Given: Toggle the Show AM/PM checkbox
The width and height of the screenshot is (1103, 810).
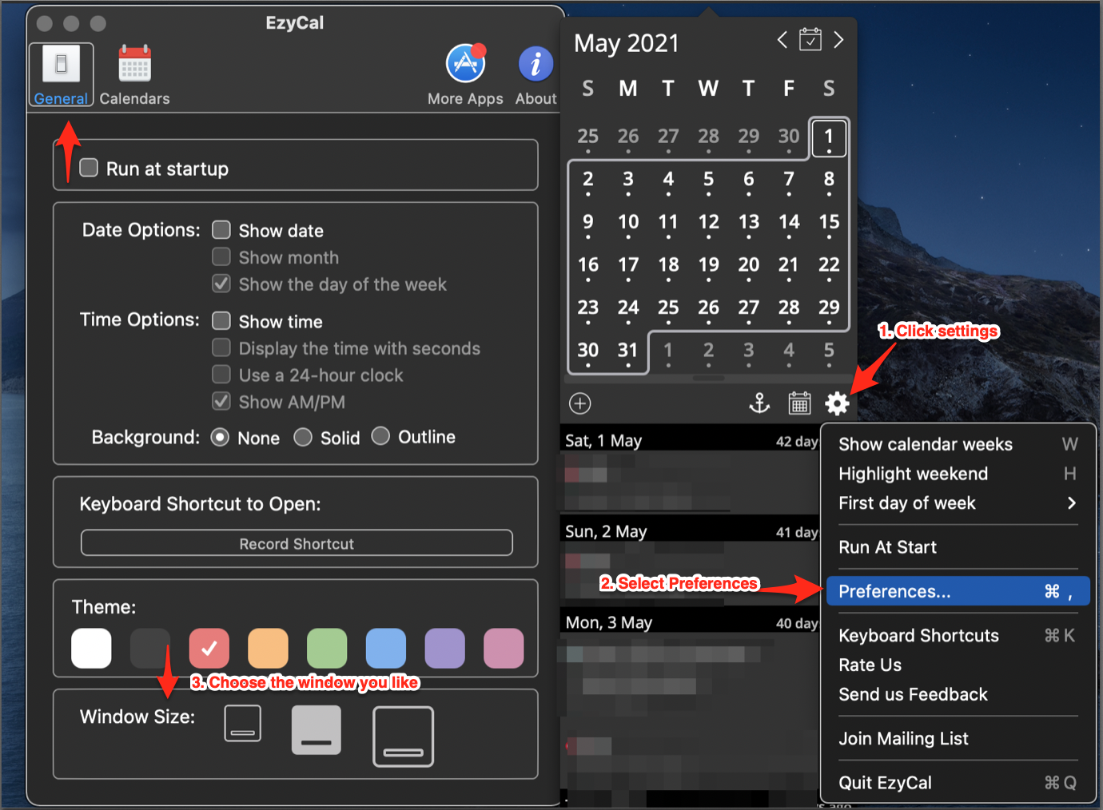Looking at the screenshot, I should pyautogui.click(x=221, y=401).
